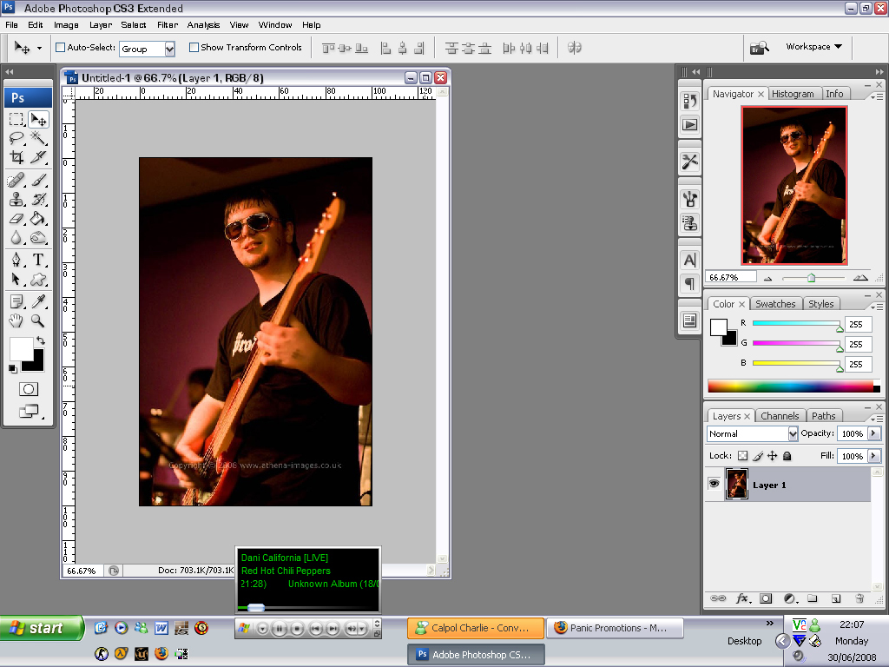This screenshot has width=889, height=667.
Task: Enable the Auto-Select checkbox
Action: click(x=61, y=48)
